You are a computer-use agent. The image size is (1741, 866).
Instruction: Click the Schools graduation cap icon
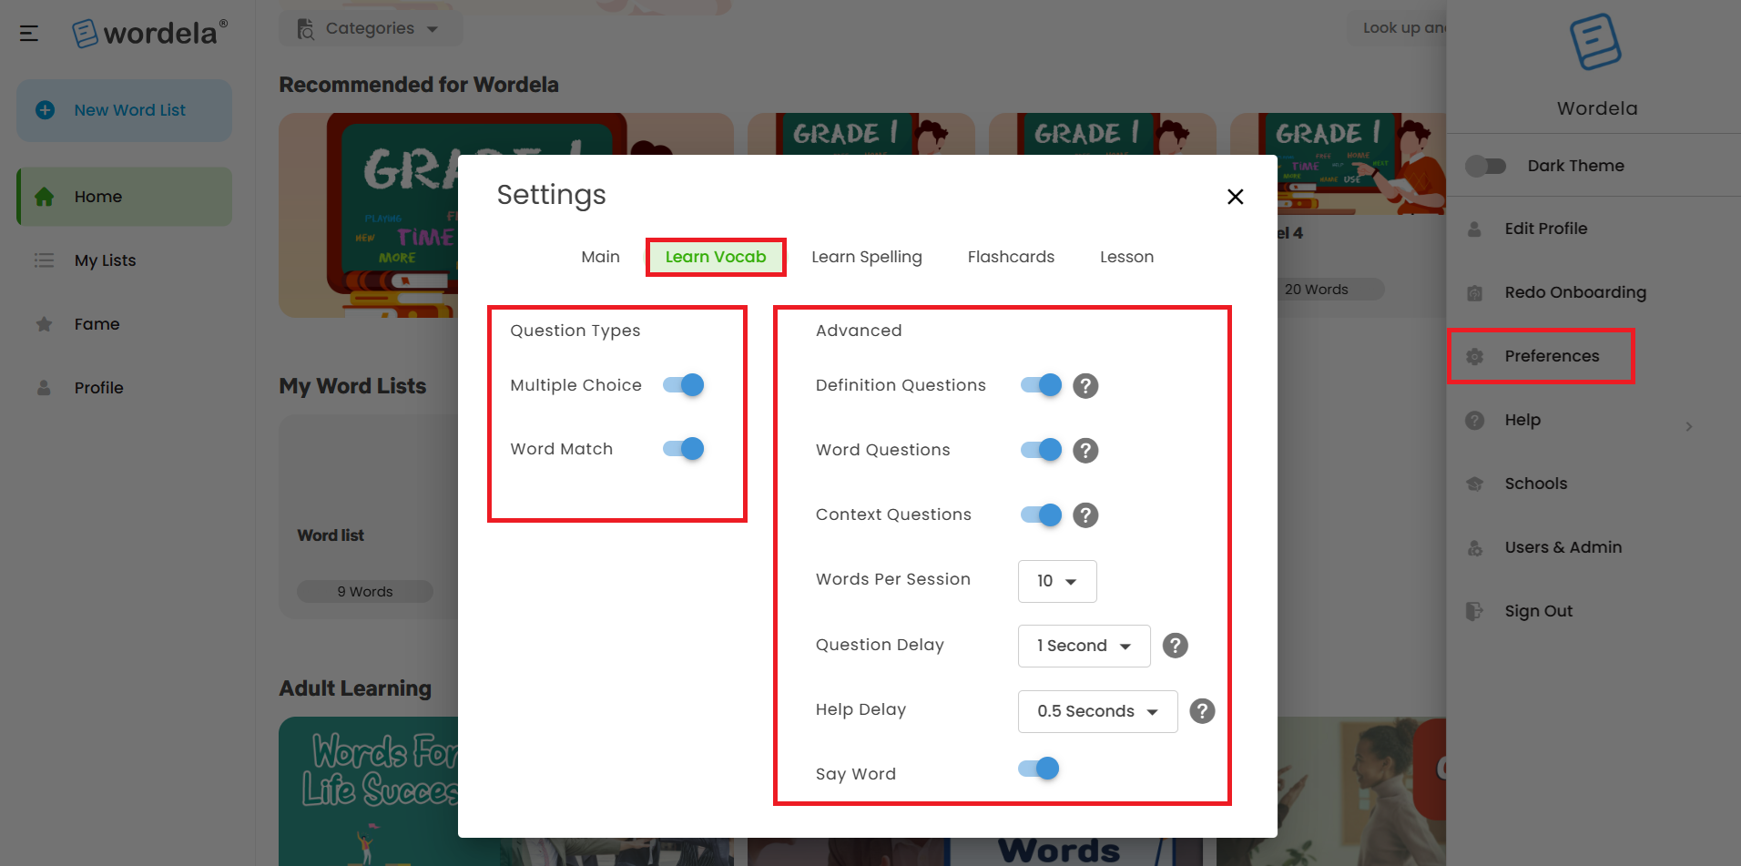pyautogui.click(x=1475, y=484)
